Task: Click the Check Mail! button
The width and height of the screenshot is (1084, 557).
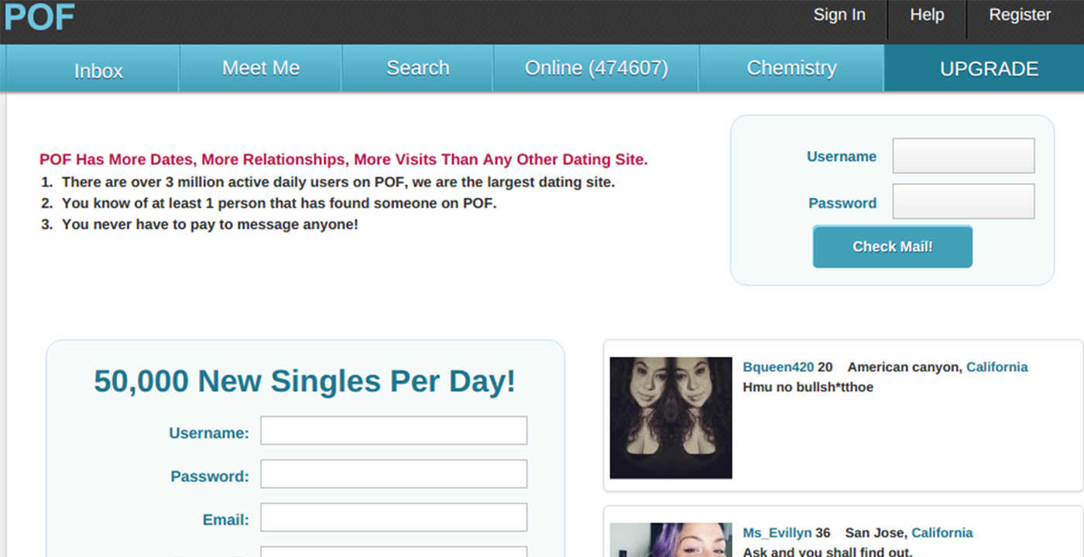Action: pos(892,247)
